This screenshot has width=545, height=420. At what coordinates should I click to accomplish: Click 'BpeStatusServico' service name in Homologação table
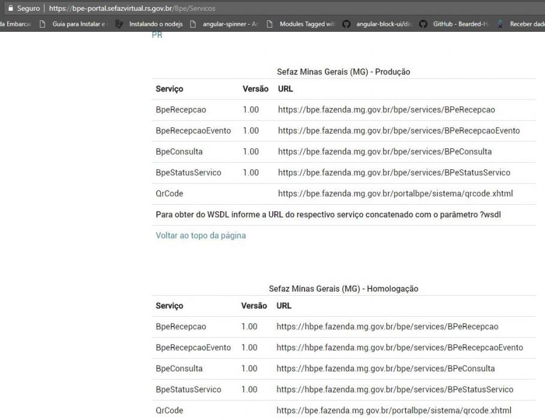pyautogui.click(x=188, y=389)
